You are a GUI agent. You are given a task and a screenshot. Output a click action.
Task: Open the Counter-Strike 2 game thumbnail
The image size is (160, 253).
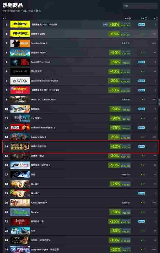20,43
